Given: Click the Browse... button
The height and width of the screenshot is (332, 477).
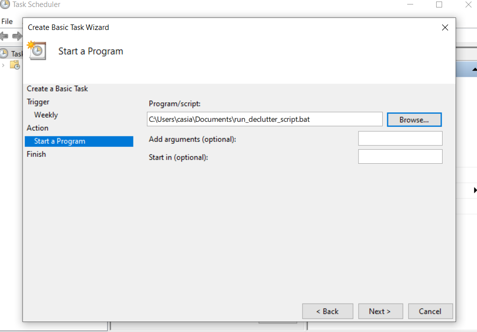Looking at the screenshot, I should click(x=414, y=120).
